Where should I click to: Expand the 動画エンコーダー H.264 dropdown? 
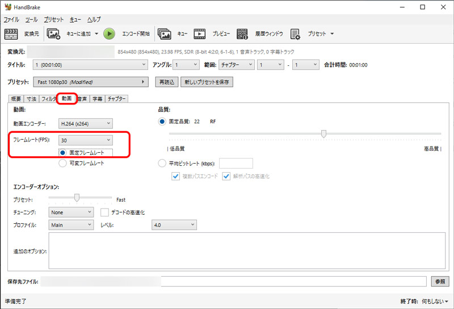point(86,123)
